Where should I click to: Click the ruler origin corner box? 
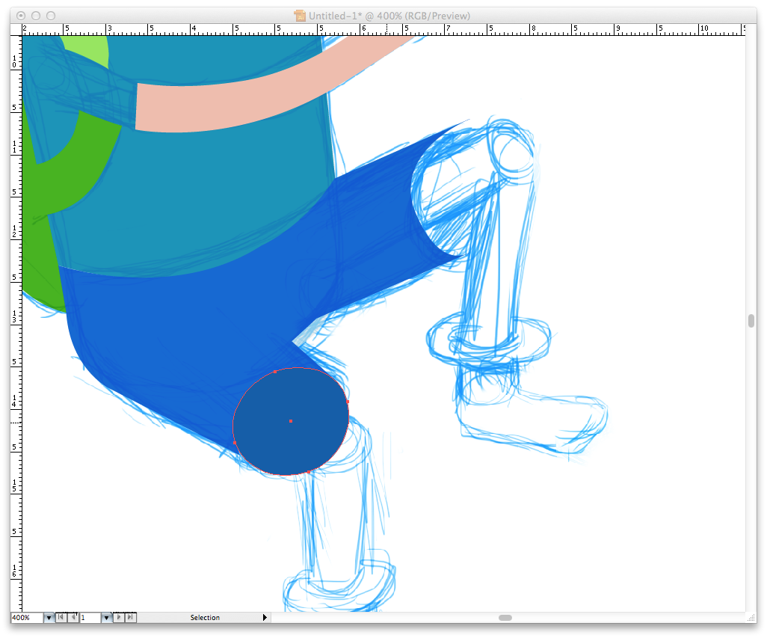16,29
